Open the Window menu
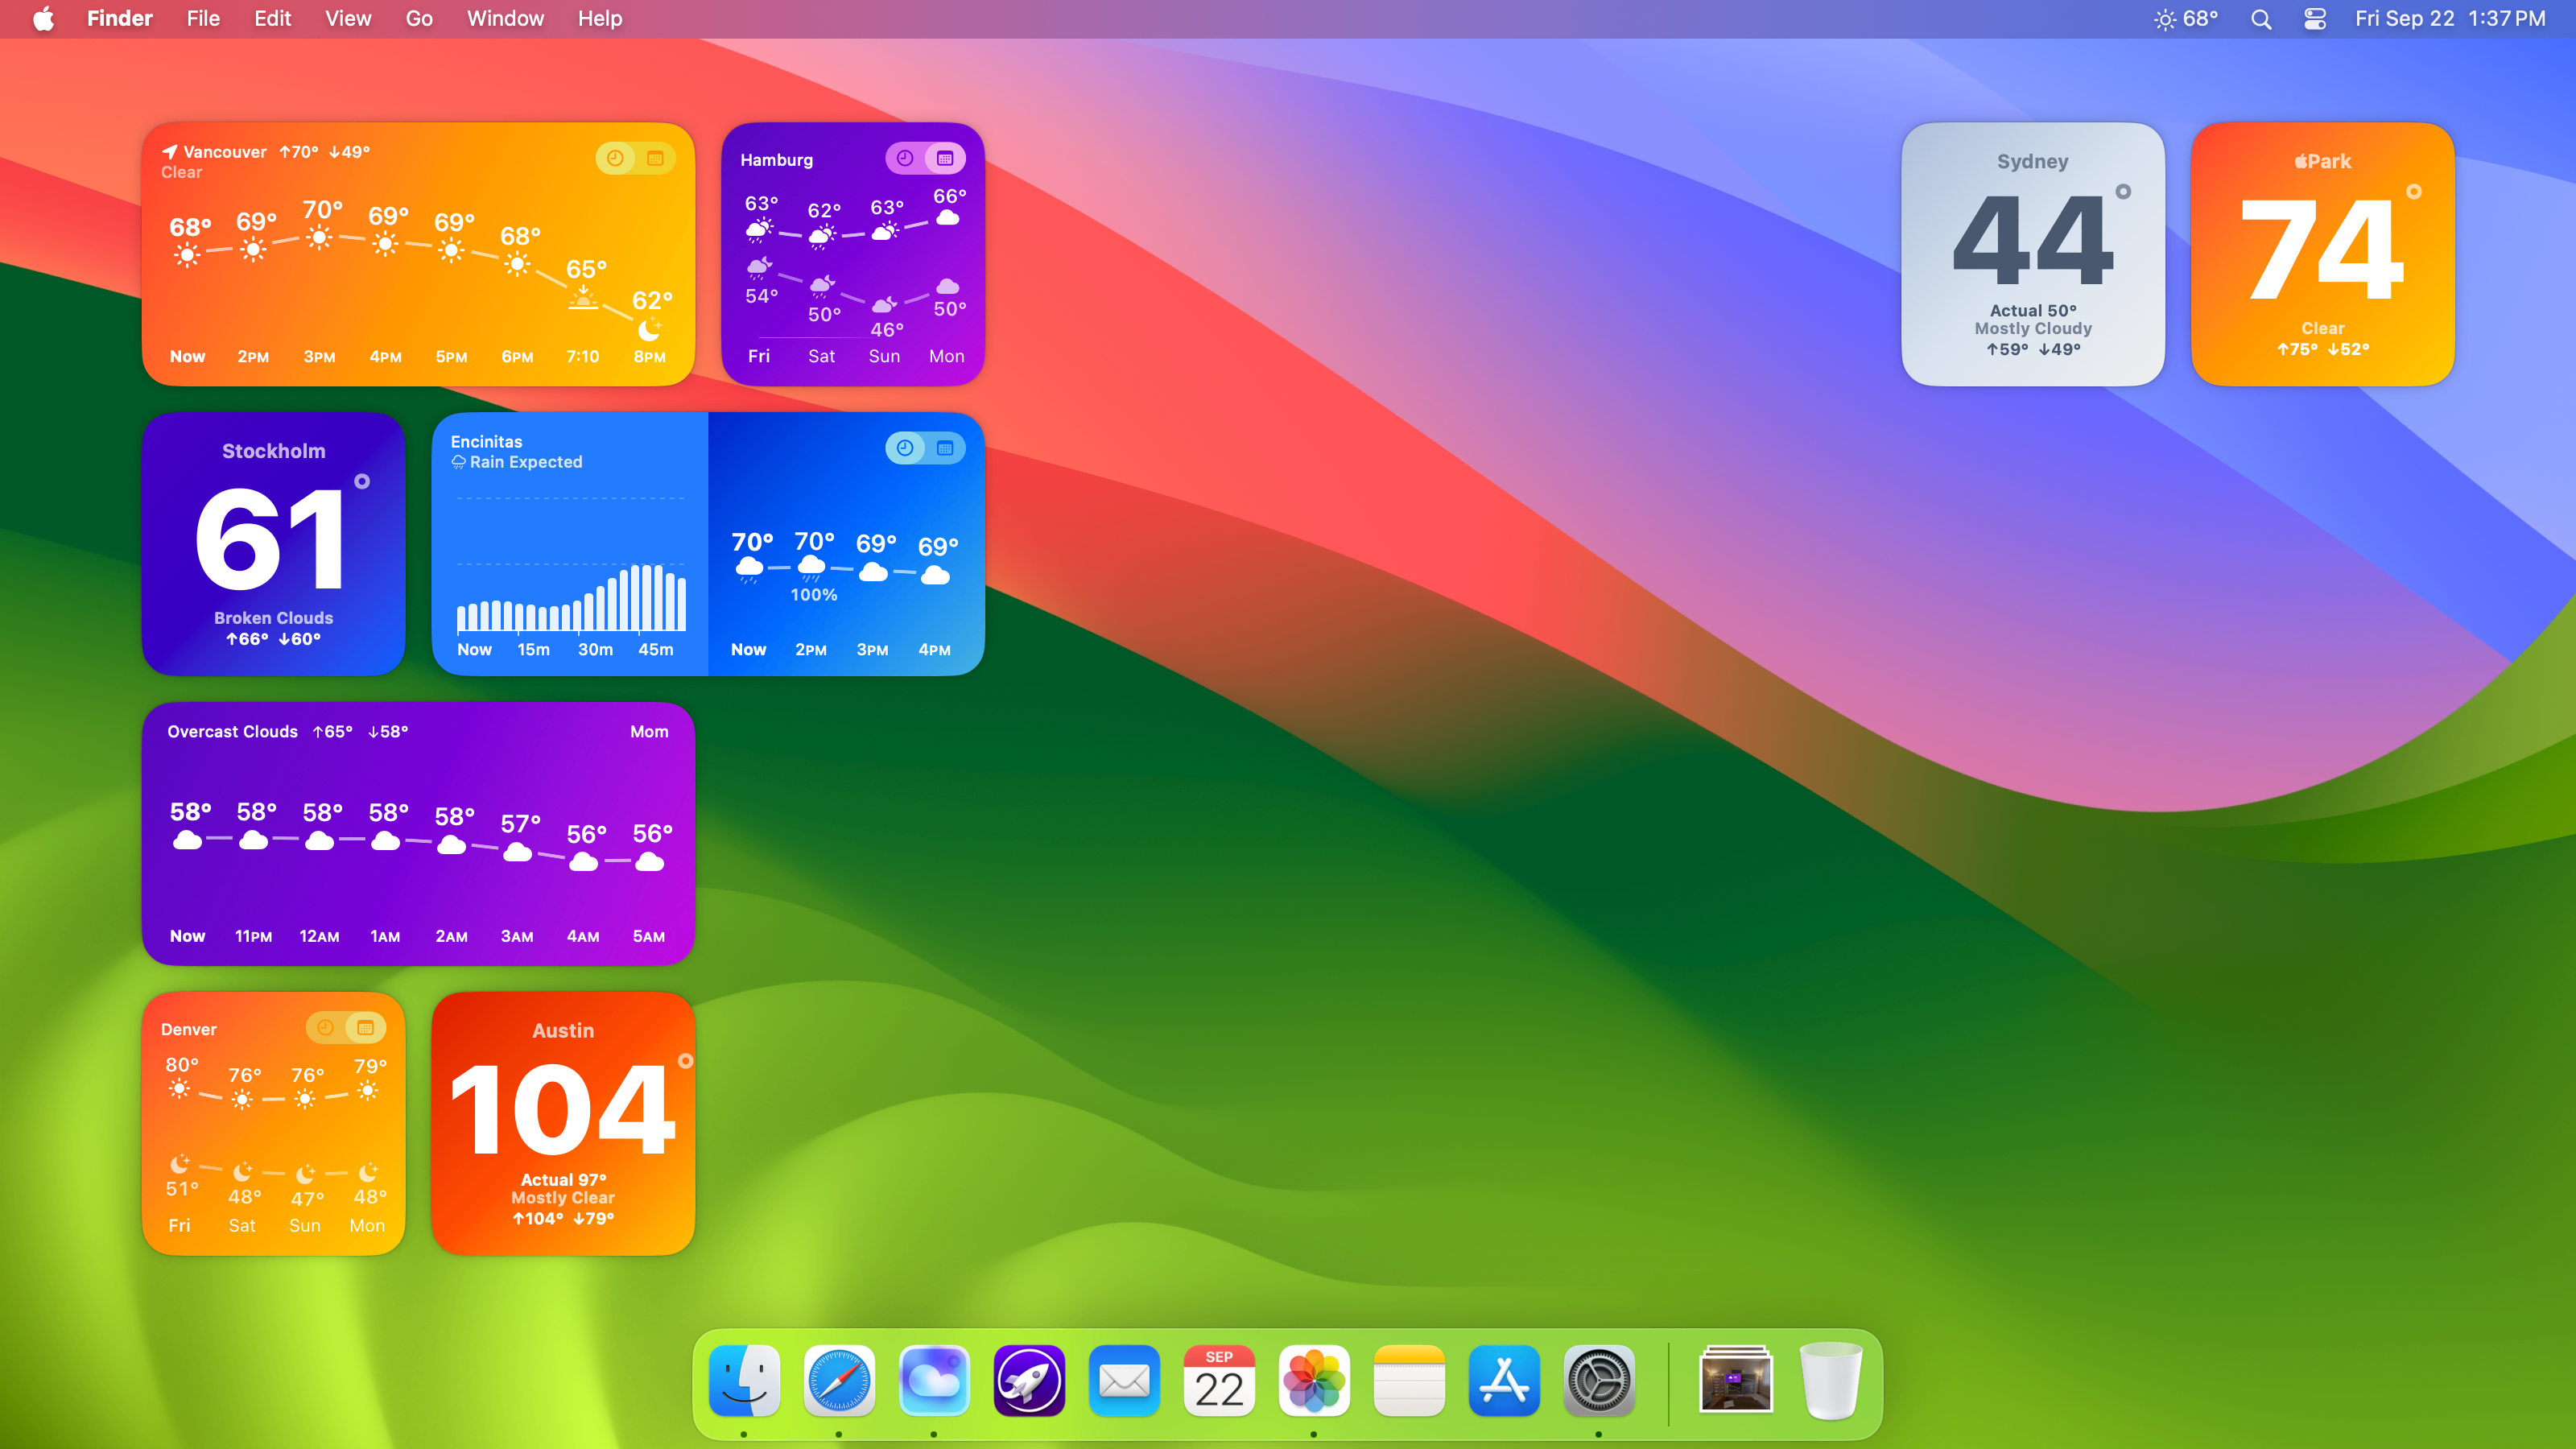Image resolution: width=2576 pixels, height=1449 pixels. (x=505, y=19)
